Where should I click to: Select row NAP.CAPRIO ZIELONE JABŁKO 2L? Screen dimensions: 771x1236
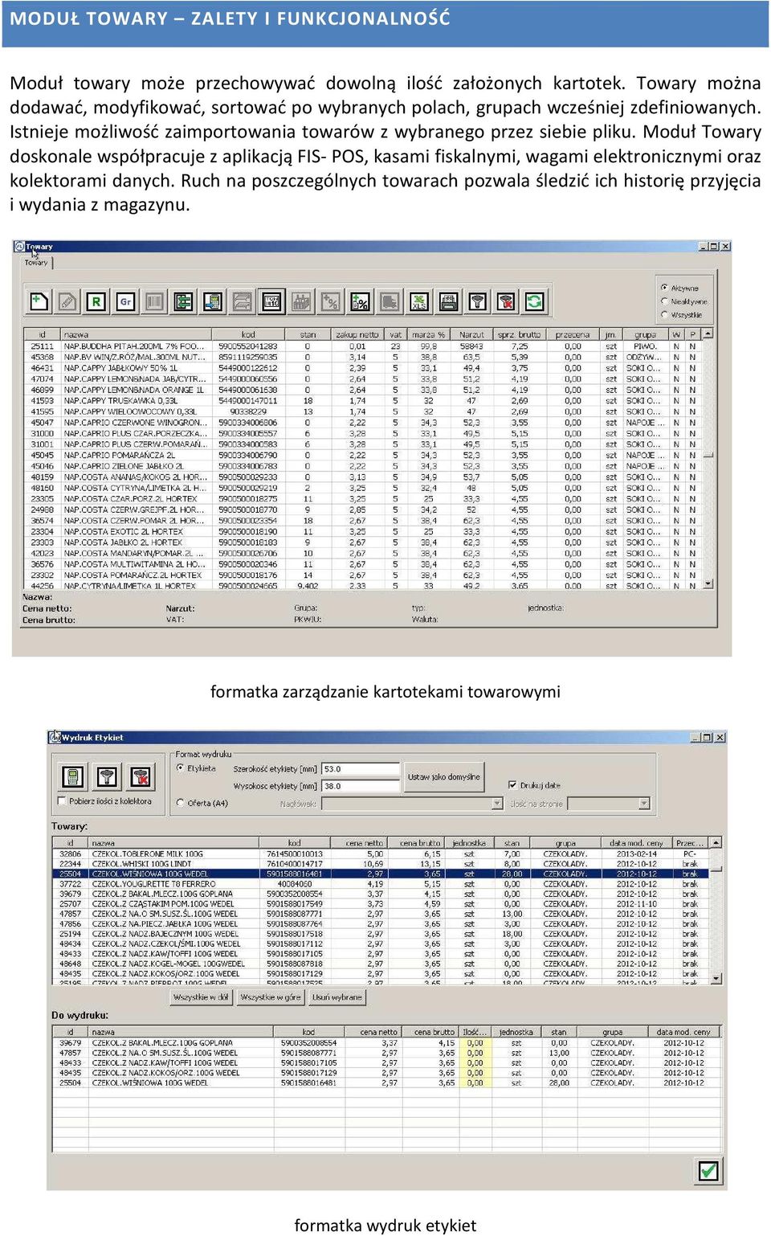click(x=364, y=466)
